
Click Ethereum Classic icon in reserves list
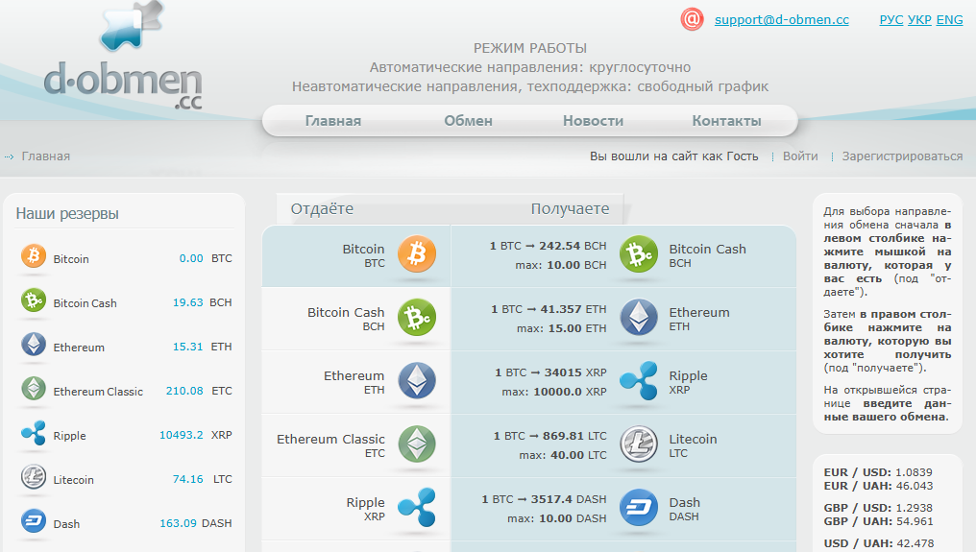pyautogui.click(x=34, y=389)
